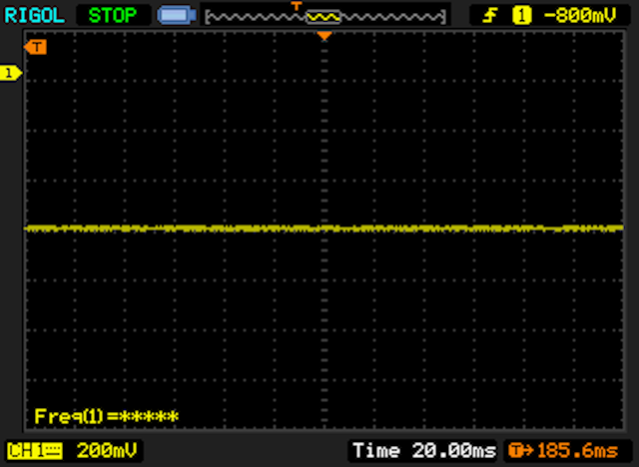
Task: Click the yellow trigger source channel 1 badge
Action: (x=521, y=16)
